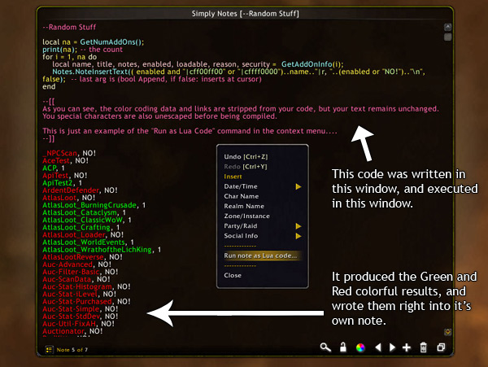Click the comment starting 'As you can see'
This screenshot has height=367, width=488.
tap(240, 109)
